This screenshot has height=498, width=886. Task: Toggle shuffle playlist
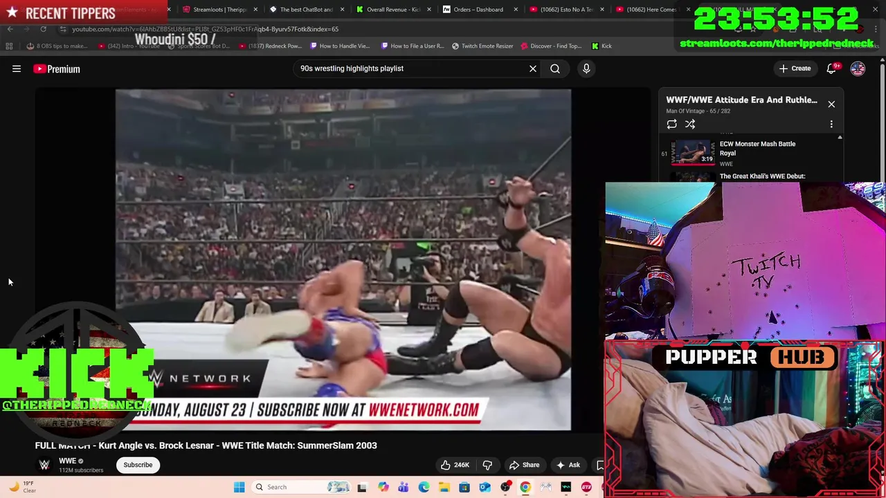click(x=690, y=124)
